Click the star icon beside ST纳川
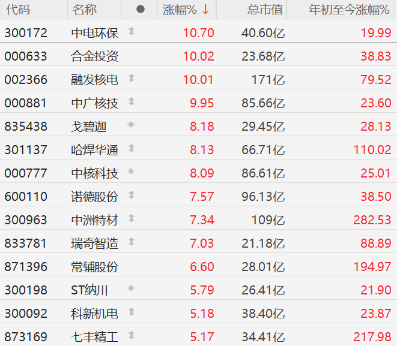 (x=131, y=288)
